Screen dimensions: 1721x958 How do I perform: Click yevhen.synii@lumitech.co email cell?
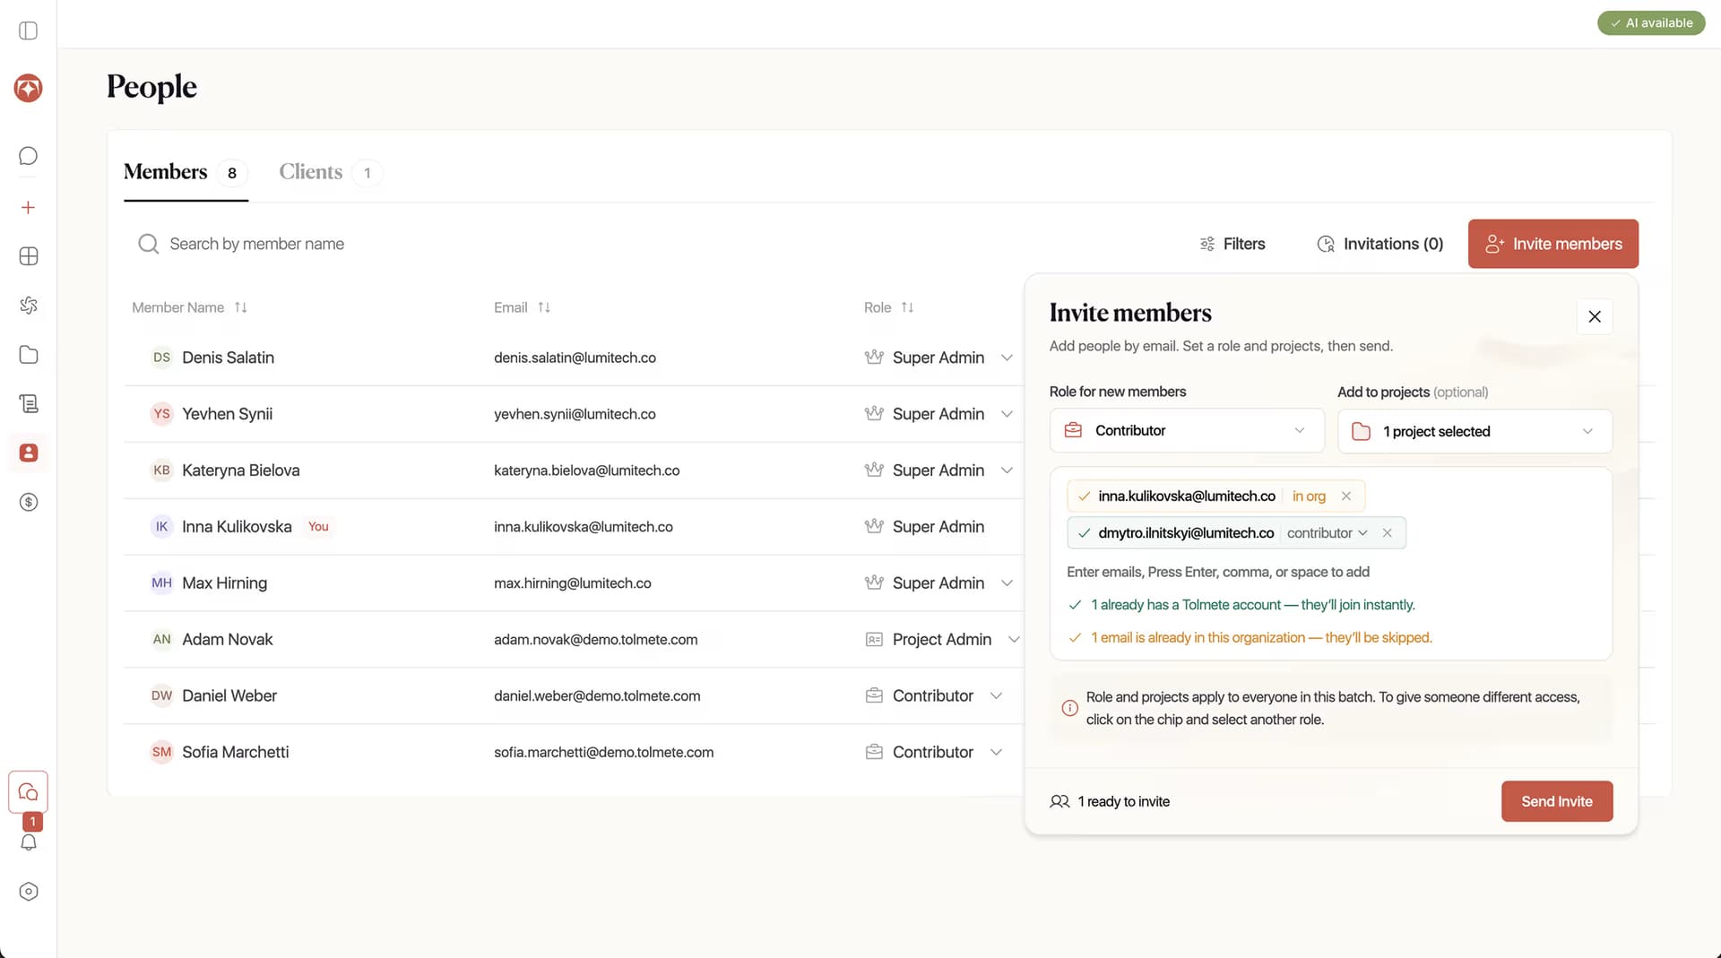(x=575, y=414)
